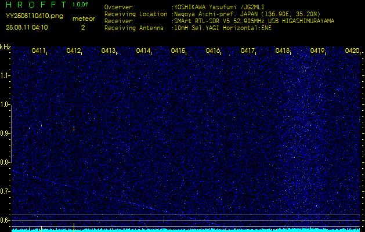The height and width of the screenshot is (232, 365).
Task: Click the 0417 time marker
Action: (247, 50)
